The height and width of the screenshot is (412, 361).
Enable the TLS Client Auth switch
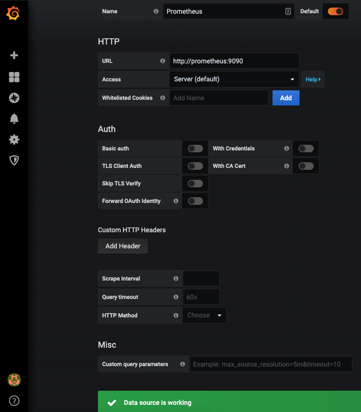pos(195,166)
